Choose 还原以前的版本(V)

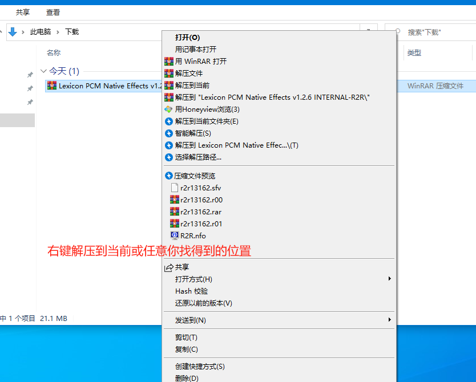tap(279, 303)
